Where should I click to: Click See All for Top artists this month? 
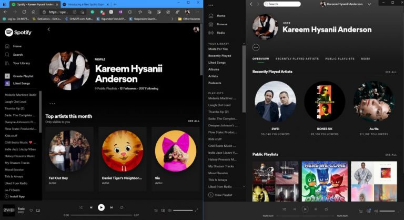[x=194, y=121]
